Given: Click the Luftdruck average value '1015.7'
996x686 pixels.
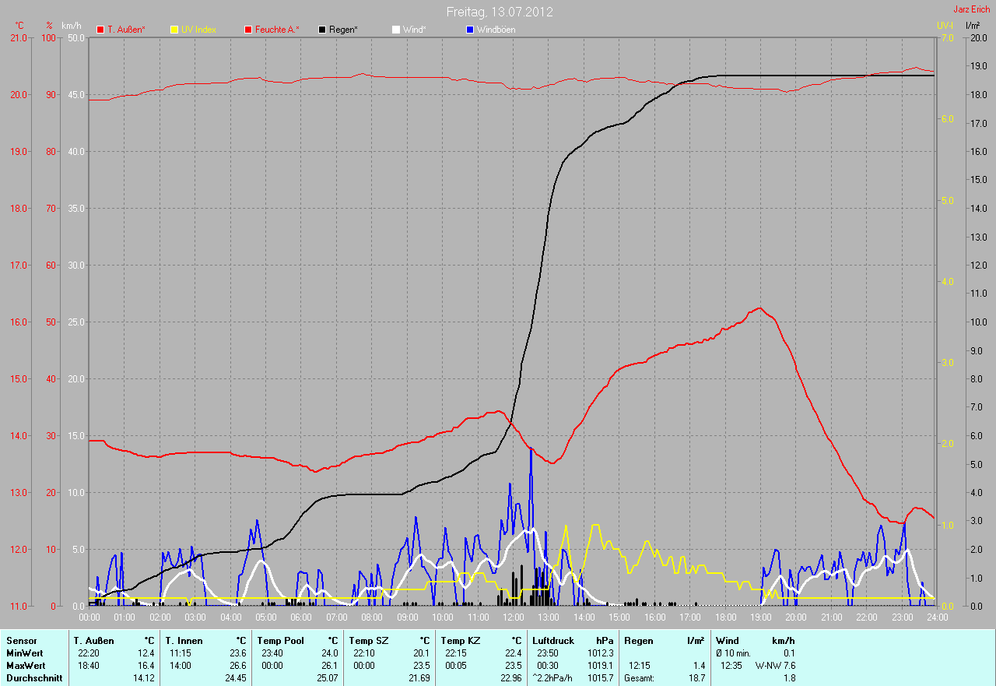Looking at the screenshot, I should [x=601, y=678].
